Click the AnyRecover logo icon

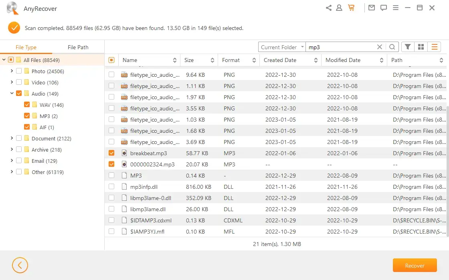12,8
